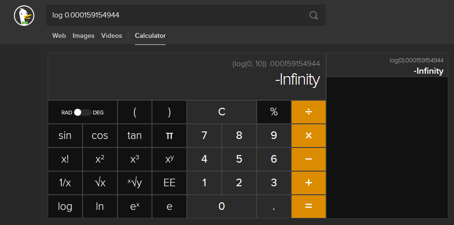This screenshot has height=225, width=454.
Task: Click the natural log ln key
Action: click(x=100, y=207)
